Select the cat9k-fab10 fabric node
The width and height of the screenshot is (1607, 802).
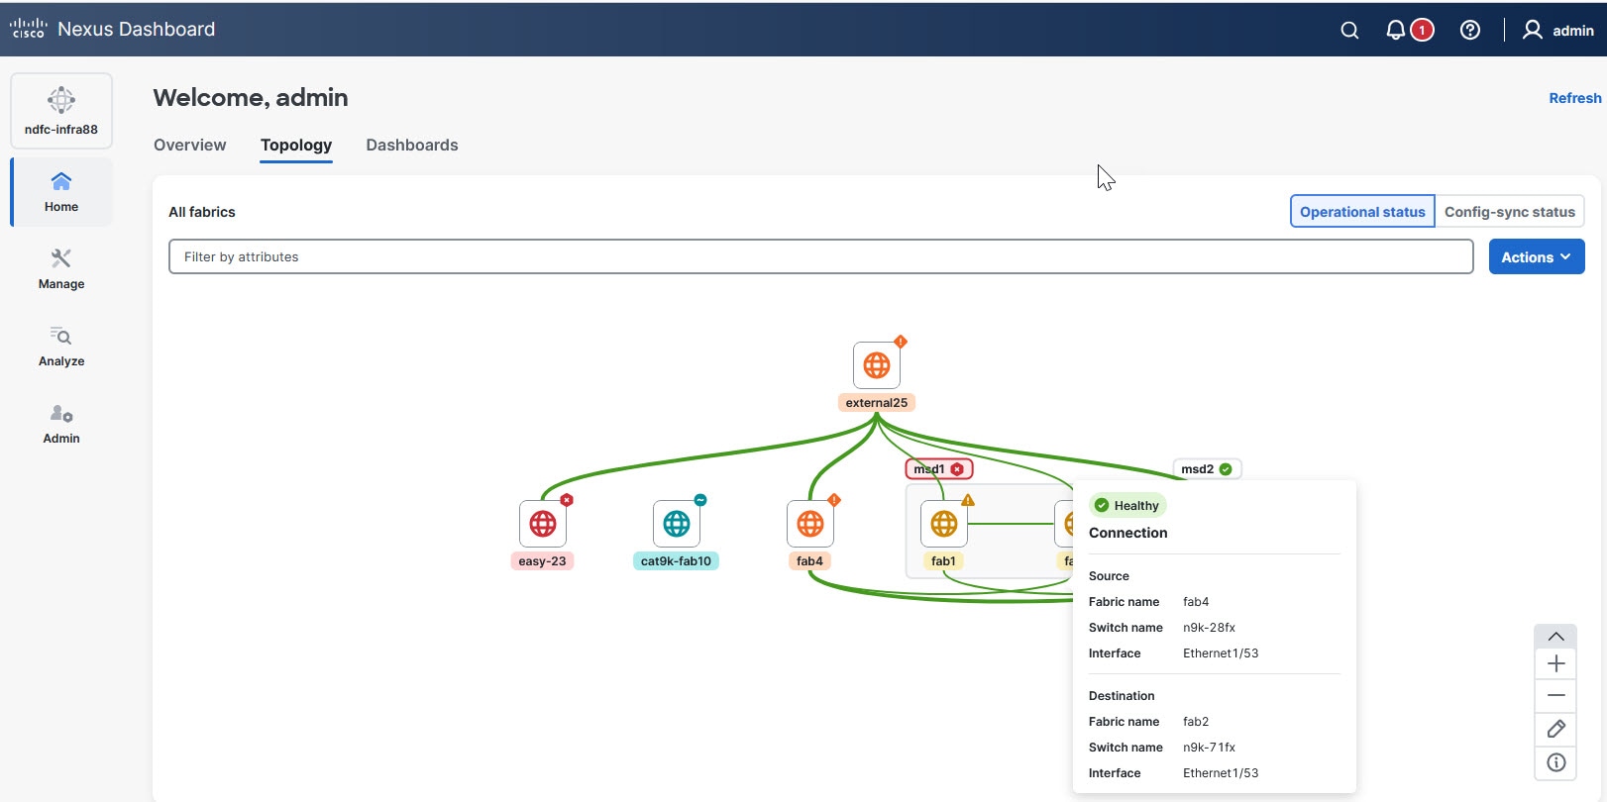(677, 524)
